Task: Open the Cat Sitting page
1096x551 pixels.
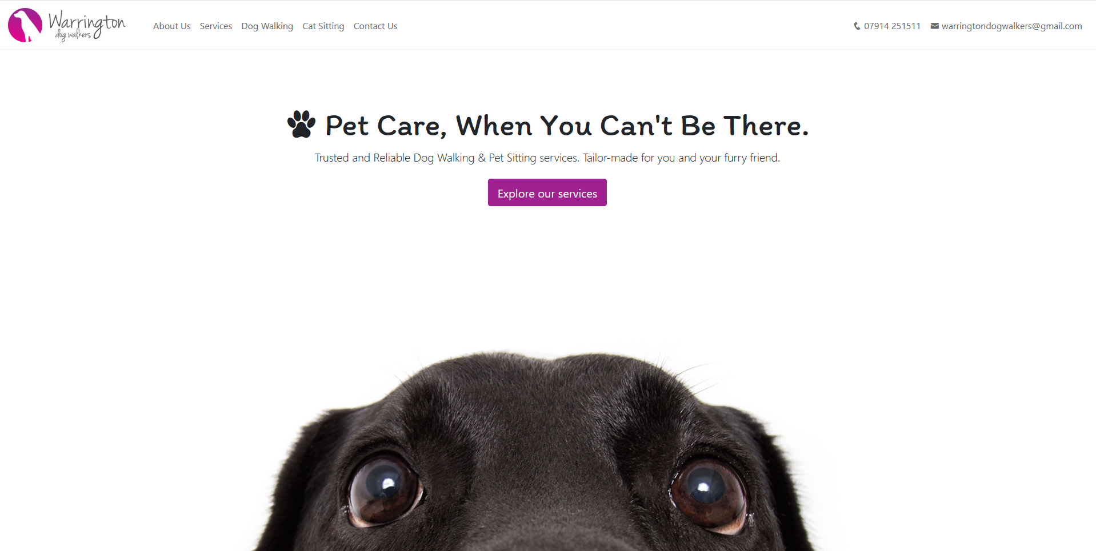Action: (323, 26)
